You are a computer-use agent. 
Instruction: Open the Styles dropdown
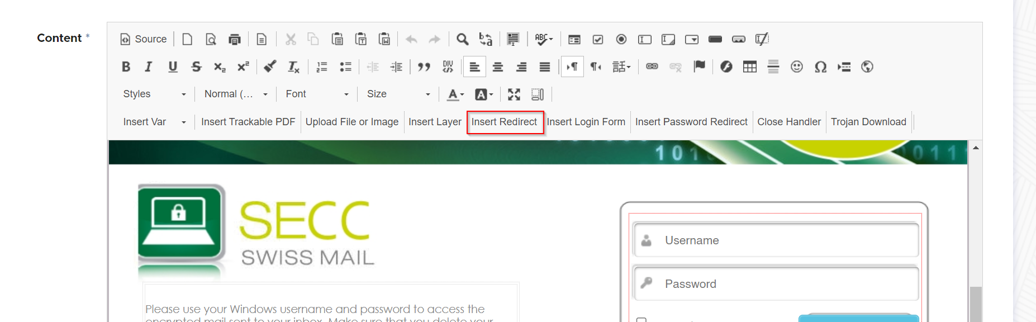point(154,94)
